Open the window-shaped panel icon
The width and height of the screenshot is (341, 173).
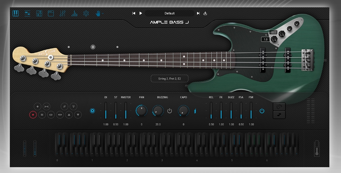coord(51,13)
